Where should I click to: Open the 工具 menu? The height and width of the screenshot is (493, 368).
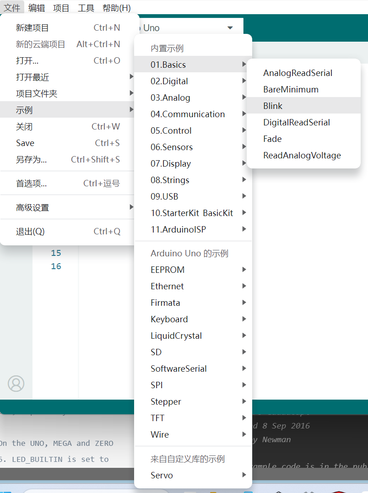pos(86,7)
